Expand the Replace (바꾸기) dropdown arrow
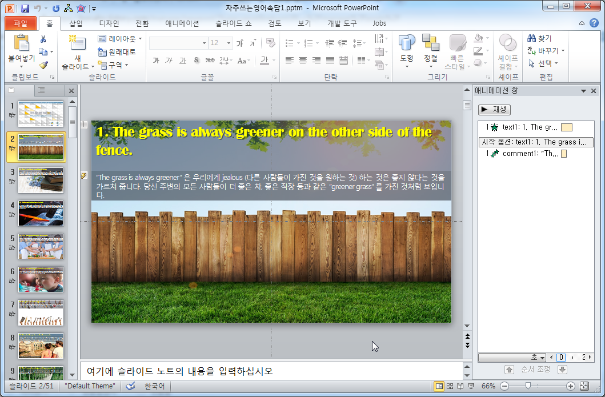The image size is (605, 397). 563,50
